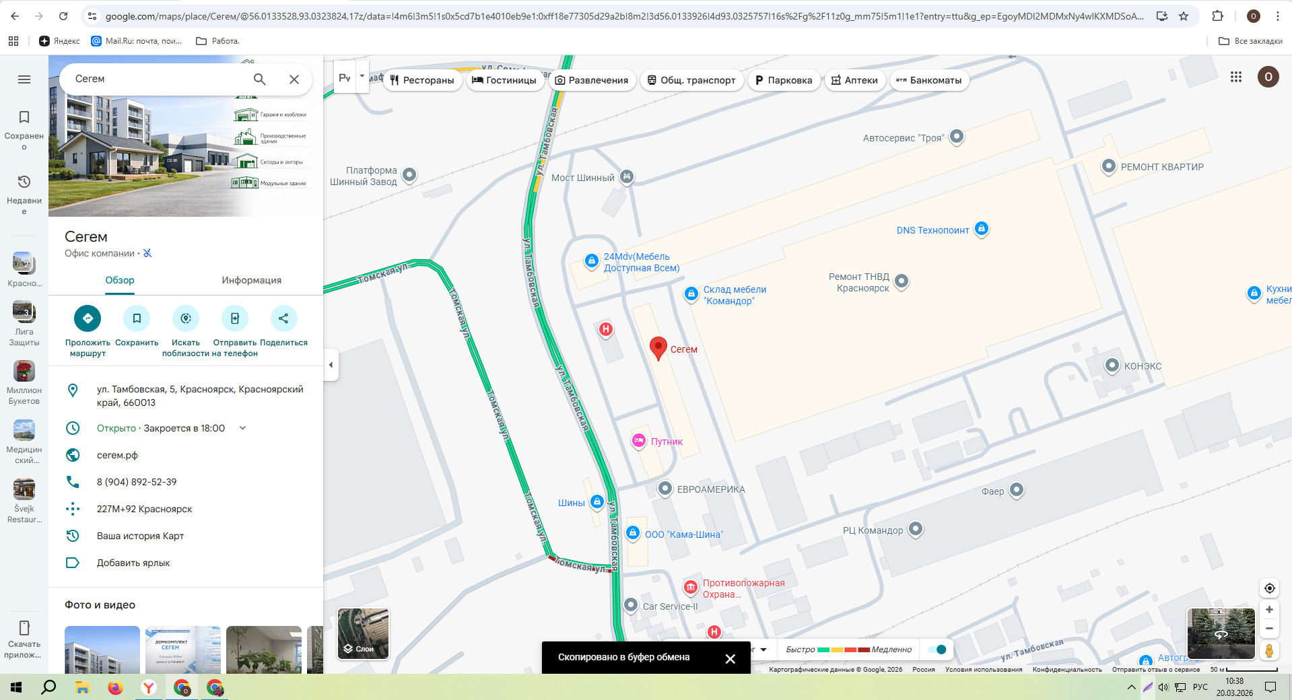Click the nearby search icon
This screenshot has width=1292, height=700.
tap(186, 318)
